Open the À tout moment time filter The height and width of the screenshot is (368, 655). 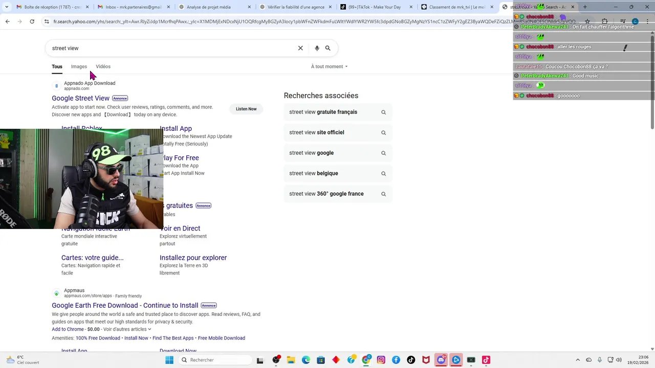tap(329, 66)
